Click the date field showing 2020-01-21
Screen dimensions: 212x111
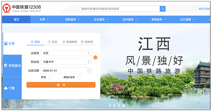(x=66, y=71)
